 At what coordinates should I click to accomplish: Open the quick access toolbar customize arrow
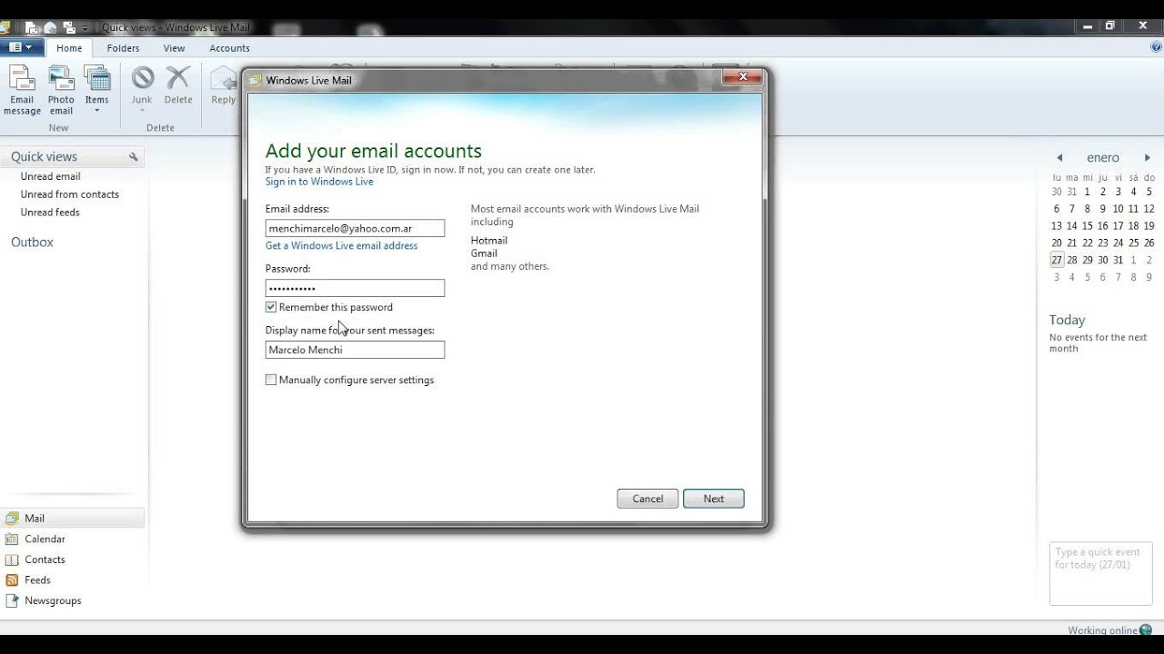(x=85, y=28)
